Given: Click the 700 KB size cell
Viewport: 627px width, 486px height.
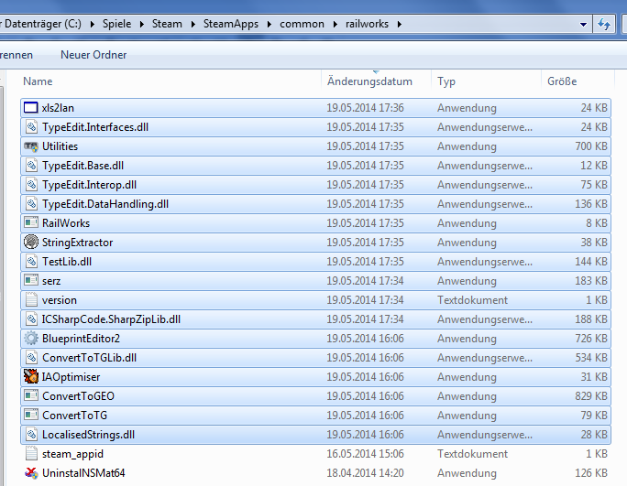Looking at the screenshot, I should tap(591, 146).
